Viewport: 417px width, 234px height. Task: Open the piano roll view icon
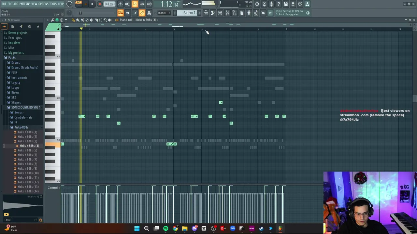coord(213,13)
